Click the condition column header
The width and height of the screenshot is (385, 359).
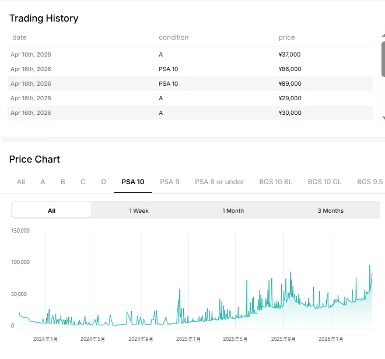173,37
